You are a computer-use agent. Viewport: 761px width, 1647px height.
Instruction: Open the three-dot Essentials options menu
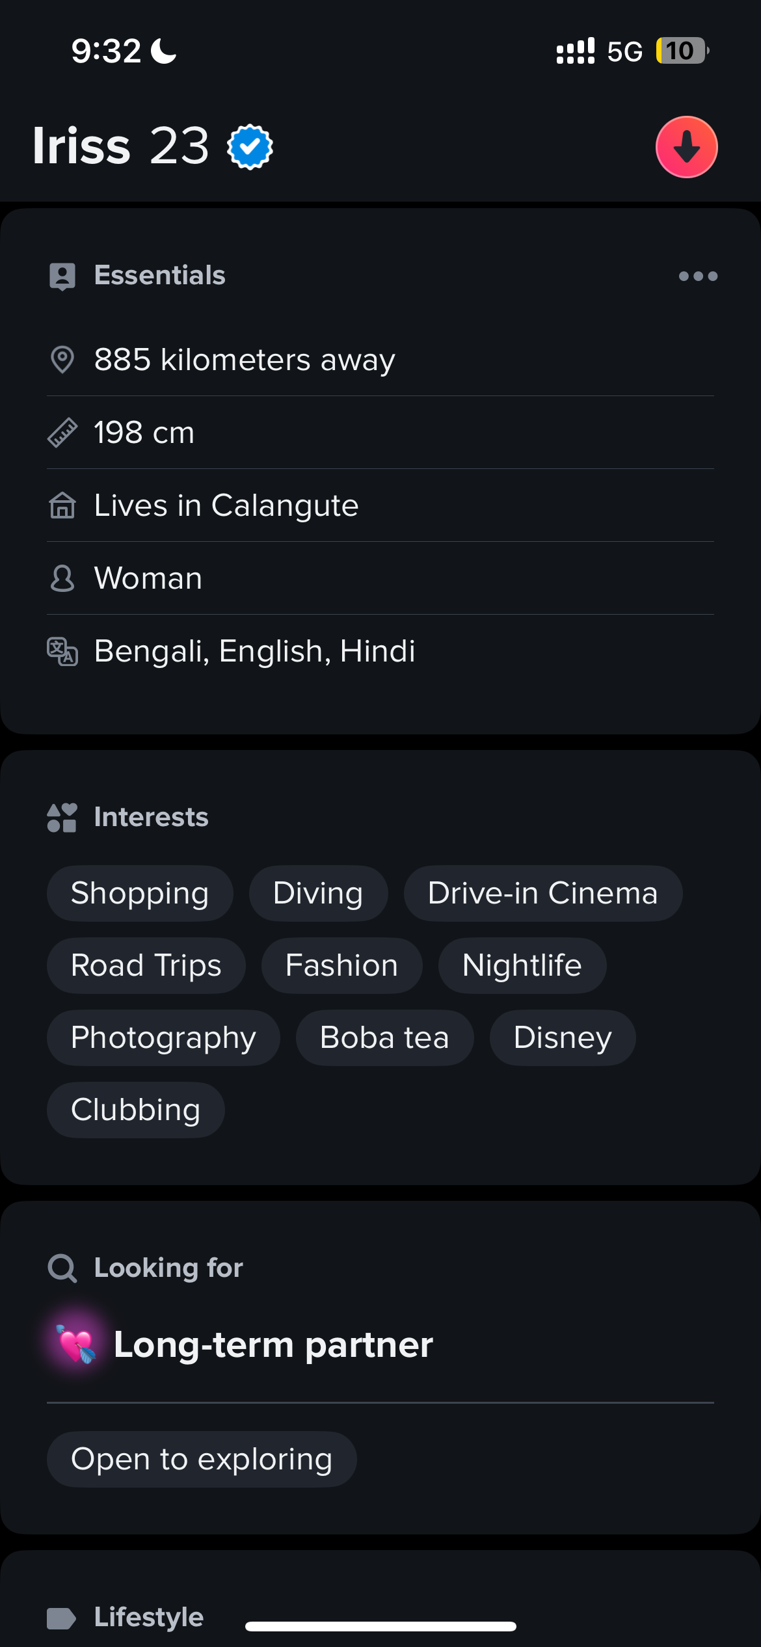click(698, 276)
